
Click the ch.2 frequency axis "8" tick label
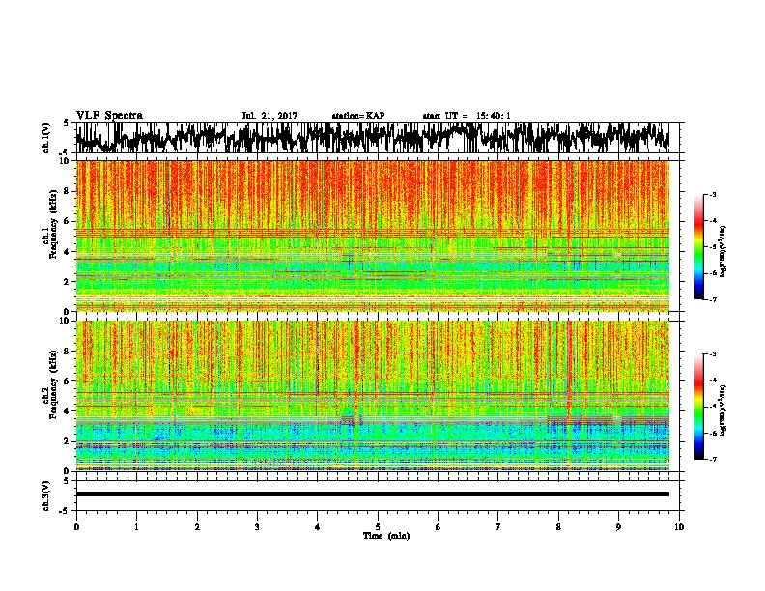[x=67, y=352]
